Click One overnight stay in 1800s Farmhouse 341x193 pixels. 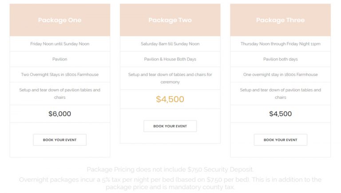281,75
